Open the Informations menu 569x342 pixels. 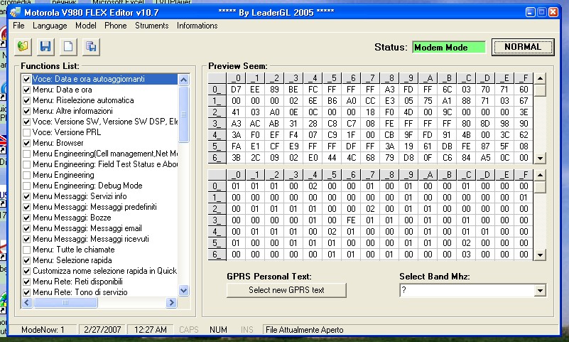197,26
